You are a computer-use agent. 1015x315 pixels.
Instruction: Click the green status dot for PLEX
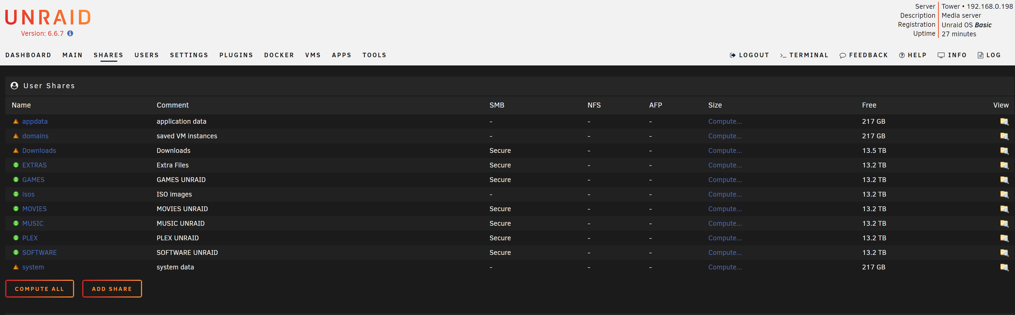pos(16,238)
